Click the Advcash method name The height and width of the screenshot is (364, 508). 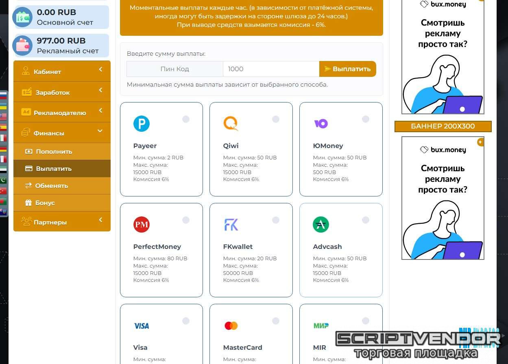click(327, 246)
